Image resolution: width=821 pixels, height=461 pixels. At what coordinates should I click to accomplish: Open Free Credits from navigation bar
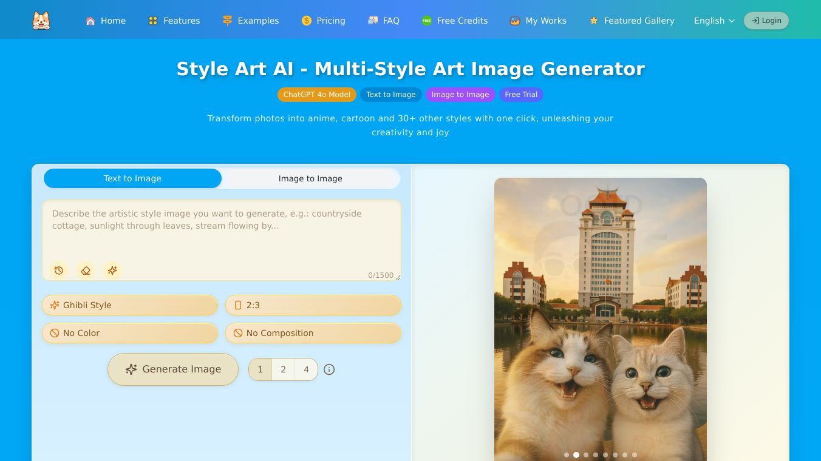point(455,21)
